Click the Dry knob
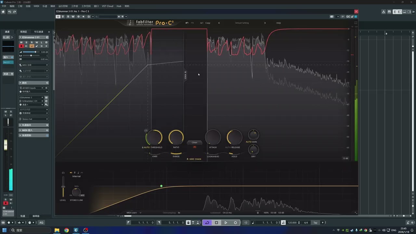The width and height of the screenshot is (416, 234). point(253,150)
